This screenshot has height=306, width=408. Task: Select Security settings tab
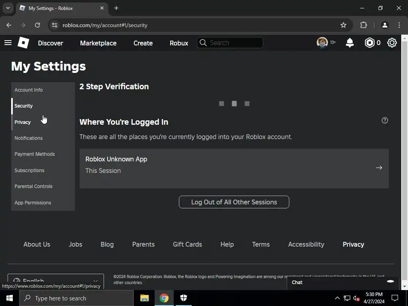(x=43, y=106)
